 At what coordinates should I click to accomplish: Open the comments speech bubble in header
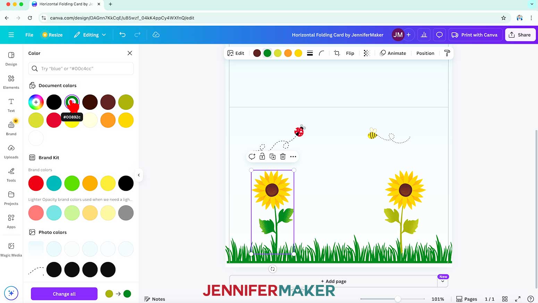[439, 35]
